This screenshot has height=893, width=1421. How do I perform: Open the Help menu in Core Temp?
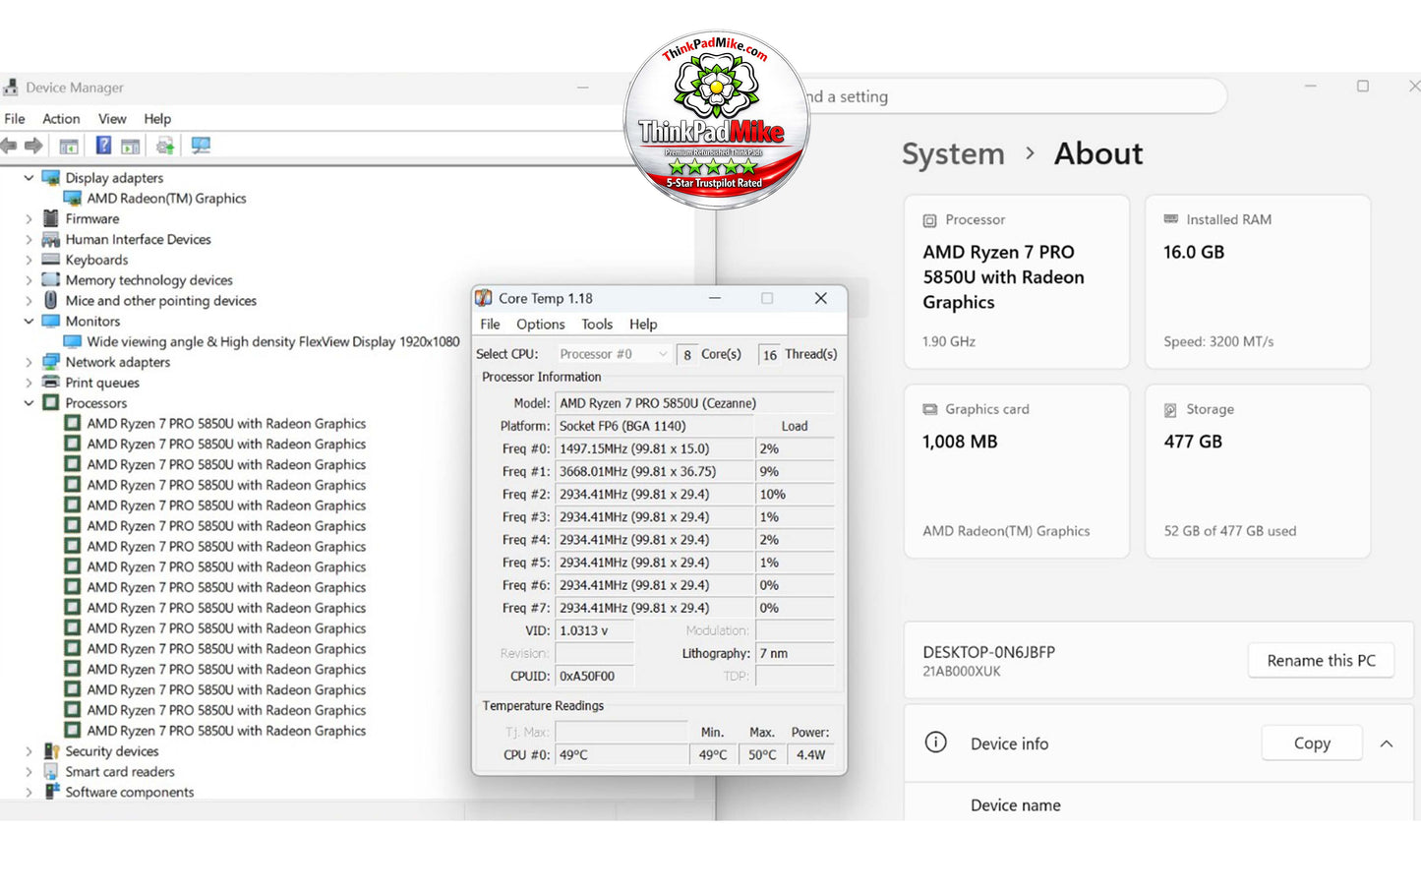click(643, 325)
